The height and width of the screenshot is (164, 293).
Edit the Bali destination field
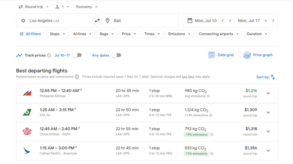(x=138, y=21)
